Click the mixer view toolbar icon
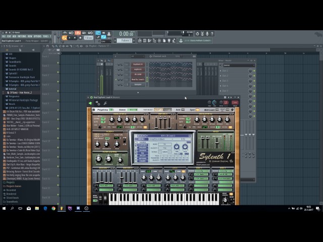The height and width of the screenshot is (242, 323). point(159,41)
